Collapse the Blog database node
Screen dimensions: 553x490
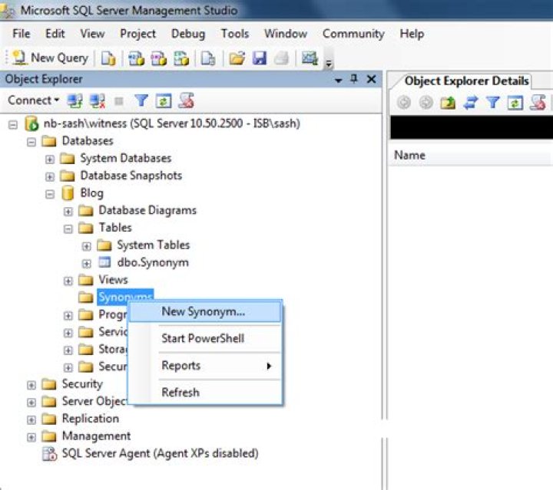pyautogui.click(x=50, y=194)
